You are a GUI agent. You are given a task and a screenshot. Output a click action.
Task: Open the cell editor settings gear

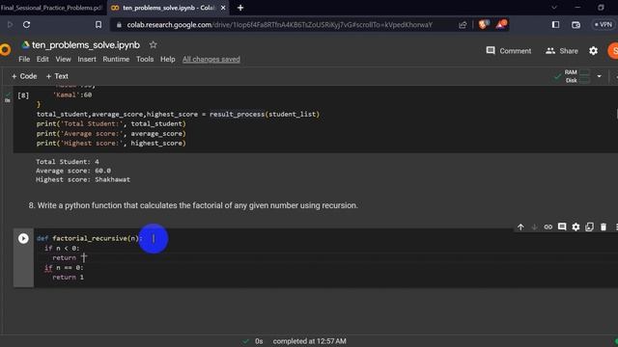point(576,227)
